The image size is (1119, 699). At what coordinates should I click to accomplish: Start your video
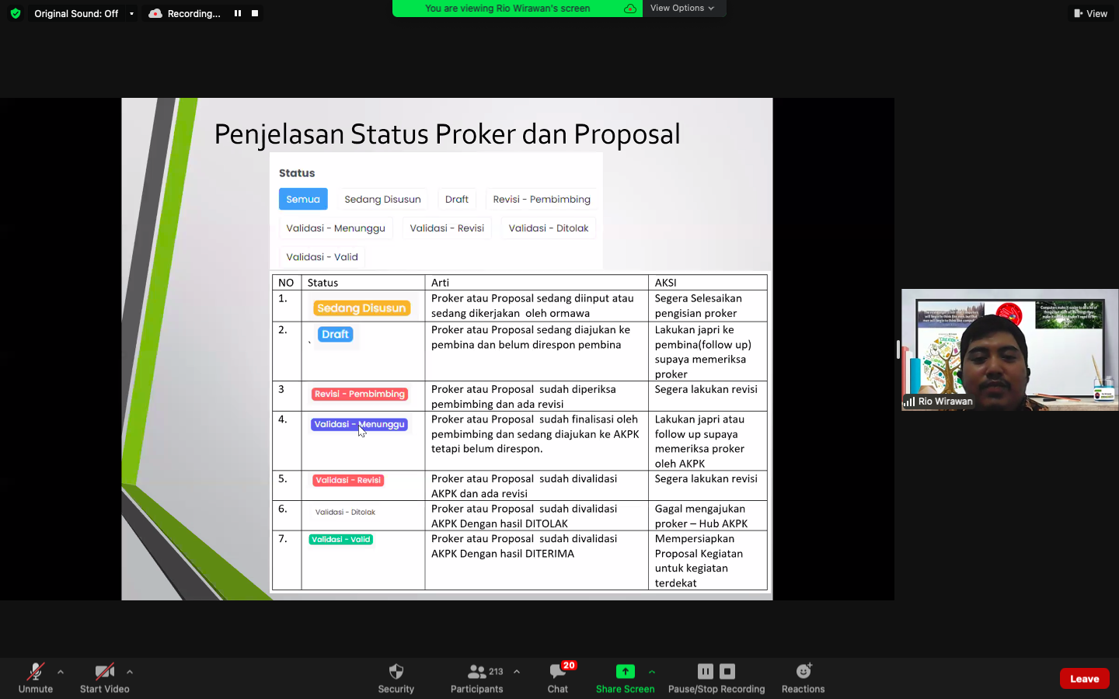pos(104,671)
